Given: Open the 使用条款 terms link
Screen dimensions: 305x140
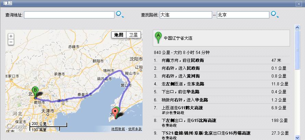Looking at the screenshot, I should pos(135,129).
